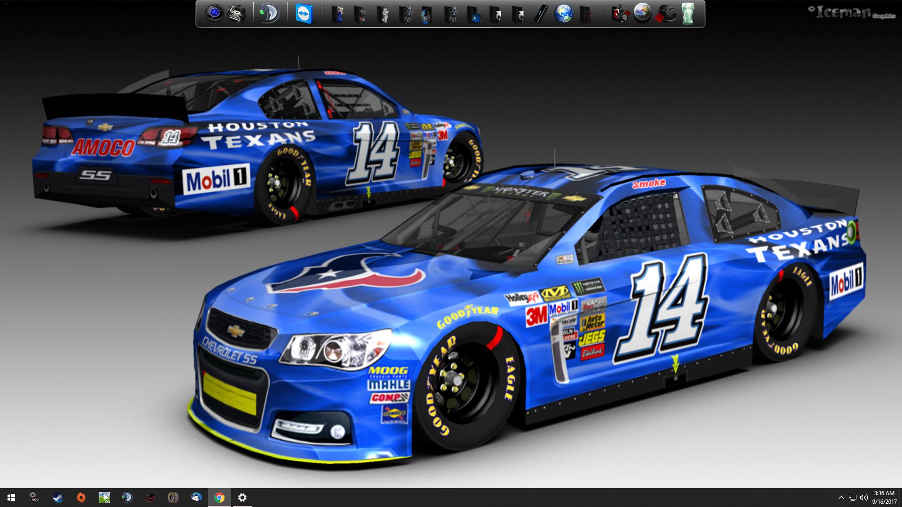Open the volume control in system tray

[x=863, y=498]
